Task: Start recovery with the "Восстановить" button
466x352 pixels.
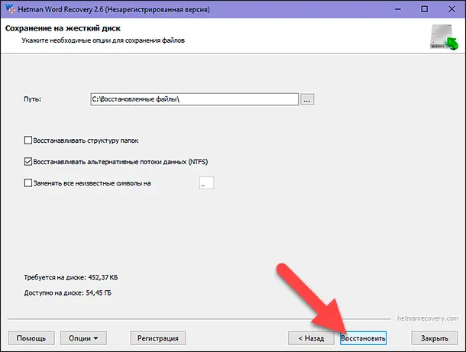Action: pyautogui.click(x=364, y=337)
